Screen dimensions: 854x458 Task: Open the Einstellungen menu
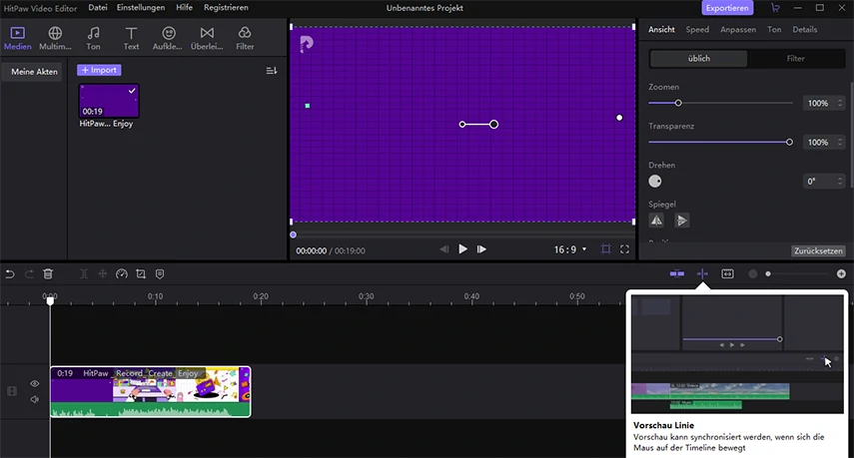click(141, 8)
